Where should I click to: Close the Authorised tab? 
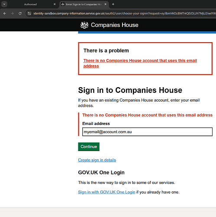pyautogui.click(x=55, y=4)
